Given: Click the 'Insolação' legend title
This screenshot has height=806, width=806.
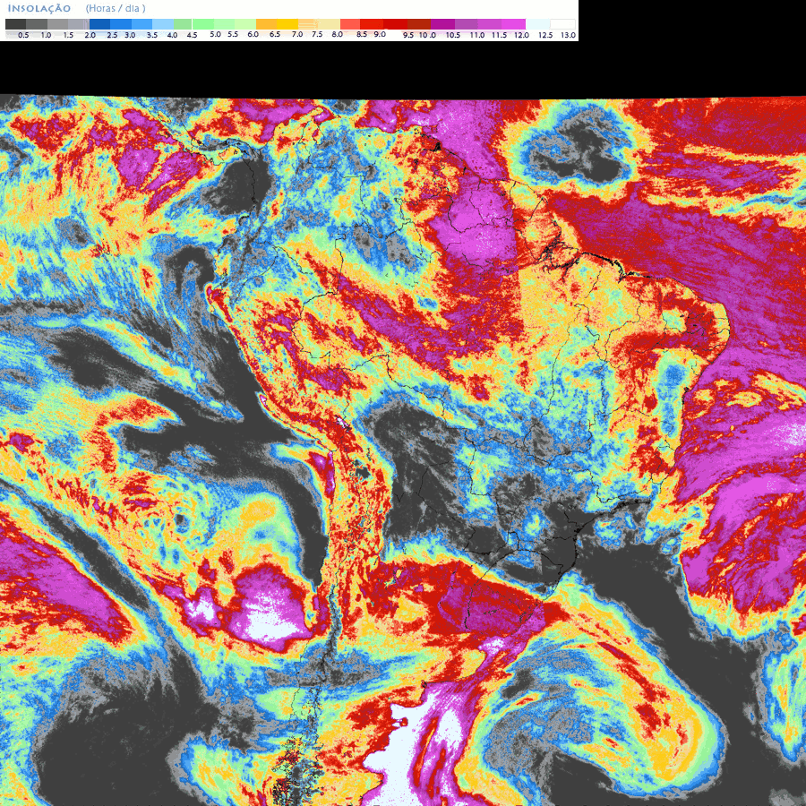Looking at the screenshot, I should 39,8.
